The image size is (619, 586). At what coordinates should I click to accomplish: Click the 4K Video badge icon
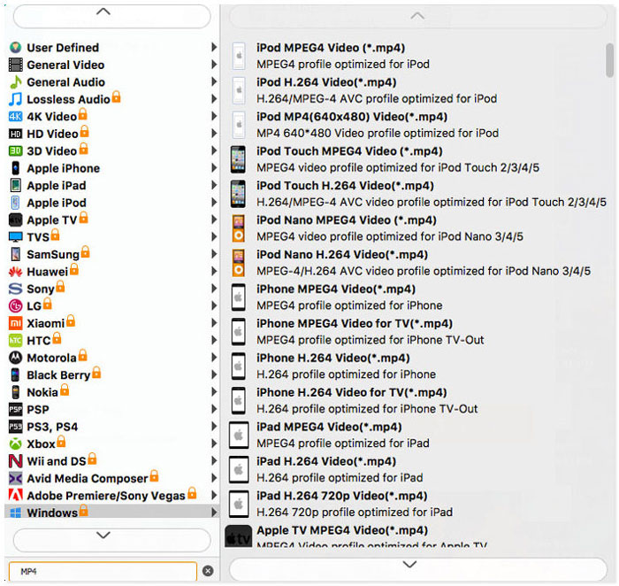tap(15, 117)
